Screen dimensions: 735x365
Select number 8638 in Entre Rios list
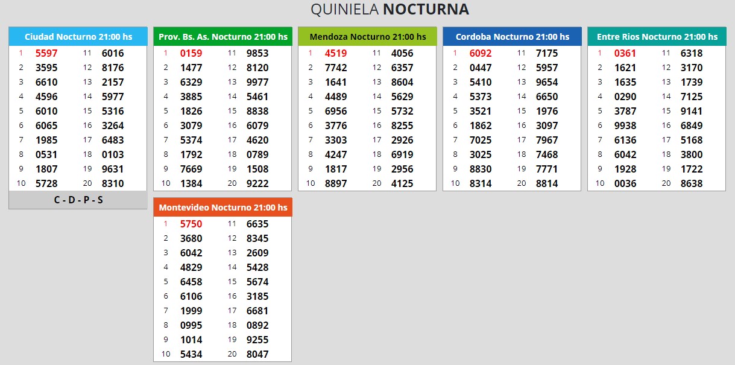[692, 183]
